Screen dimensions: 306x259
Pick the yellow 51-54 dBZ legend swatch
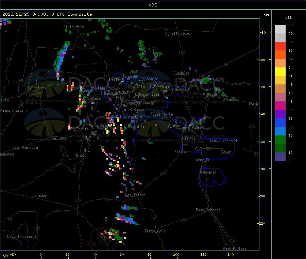click(x=280, y=72)
